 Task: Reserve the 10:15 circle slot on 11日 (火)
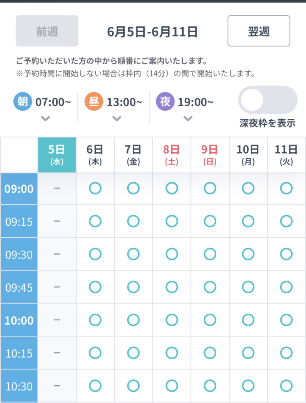[x=286, y=353]
